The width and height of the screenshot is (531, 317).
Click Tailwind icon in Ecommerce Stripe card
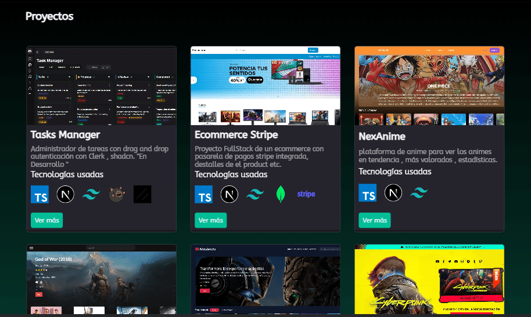tap(255, 194)
